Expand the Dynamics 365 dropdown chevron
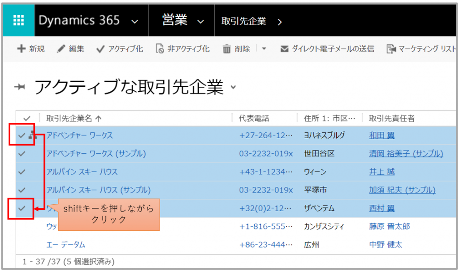459x271 pixels. tap(134, 21)
